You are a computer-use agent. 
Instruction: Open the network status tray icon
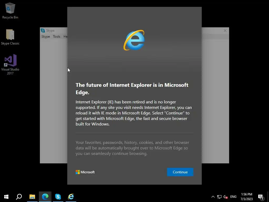219,197
